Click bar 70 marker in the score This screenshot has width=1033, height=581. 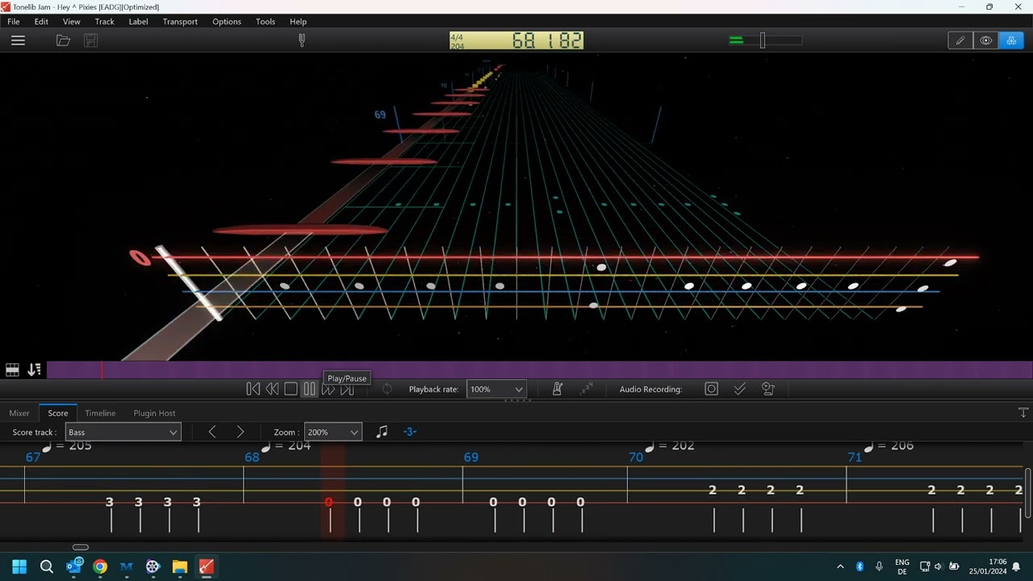[636, 458]
